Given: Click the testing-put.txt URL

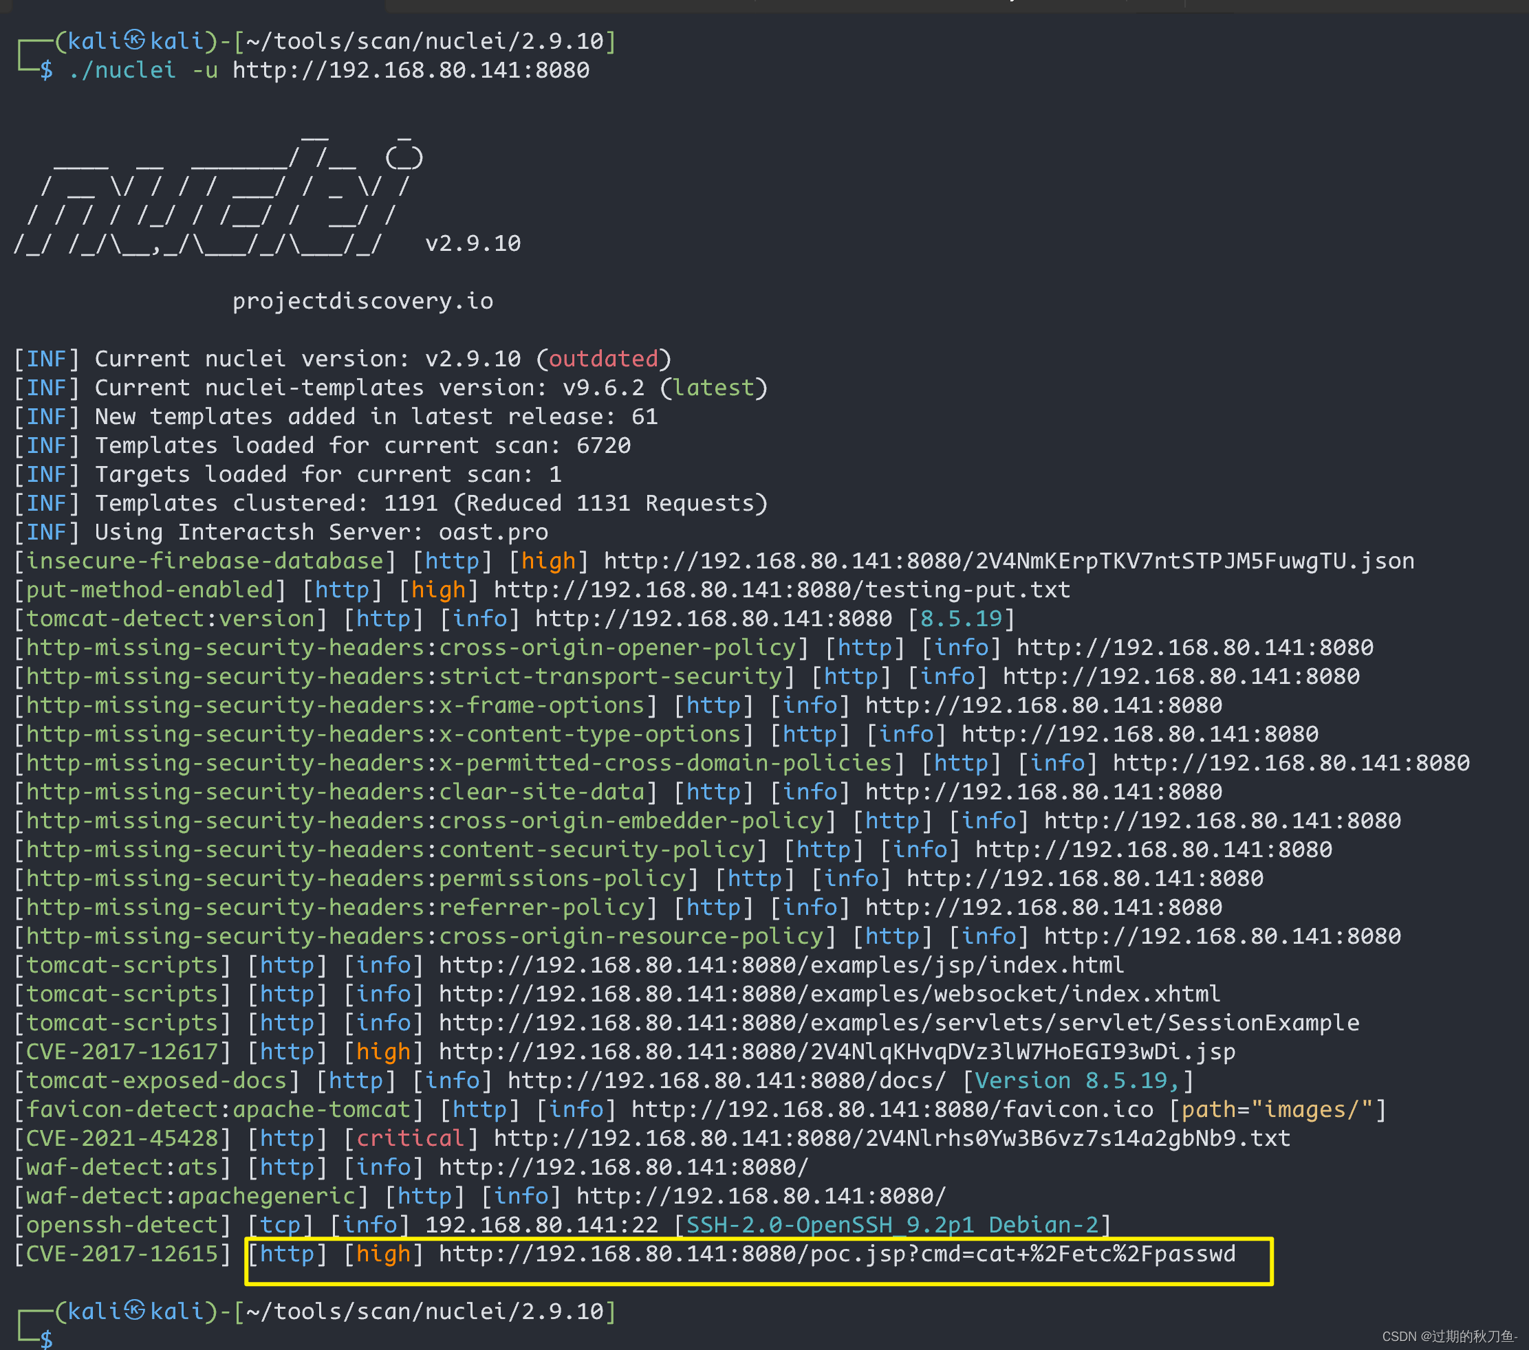Looking at the screenshot, I should point(783,590).
